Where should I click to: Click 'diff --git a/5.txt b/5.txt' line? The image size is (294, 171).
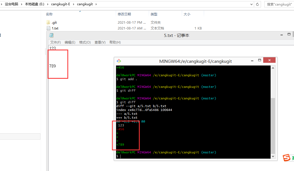pos(141,106)
